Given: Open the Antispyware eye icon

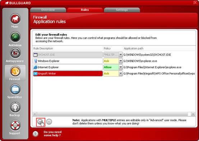Looking at the screenshot, I should (x=15, y=53).
